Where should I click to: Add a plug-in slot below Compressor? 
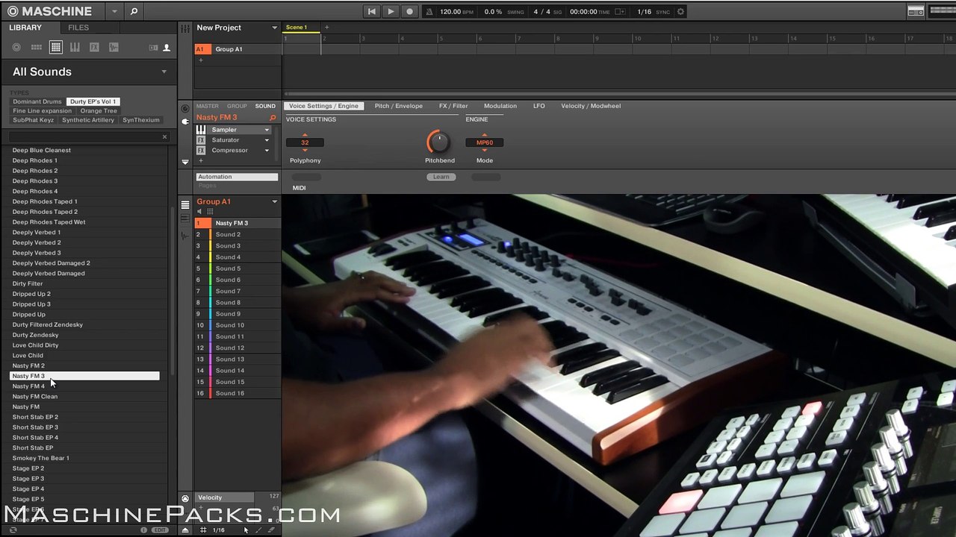tap(200, 160)
